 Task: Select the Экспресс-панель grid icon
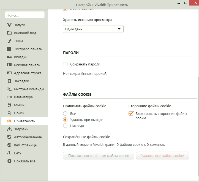point(9,49)
